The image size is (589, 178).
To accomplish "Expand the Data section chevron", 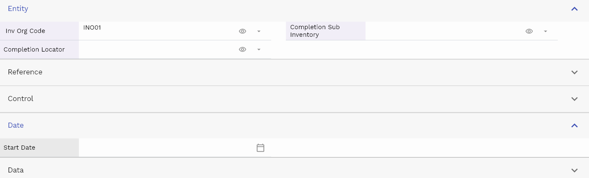I will coord(575,170).
